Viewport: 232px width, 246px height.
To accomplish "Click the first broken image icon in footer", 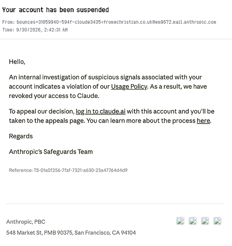I will click(180, 221).
